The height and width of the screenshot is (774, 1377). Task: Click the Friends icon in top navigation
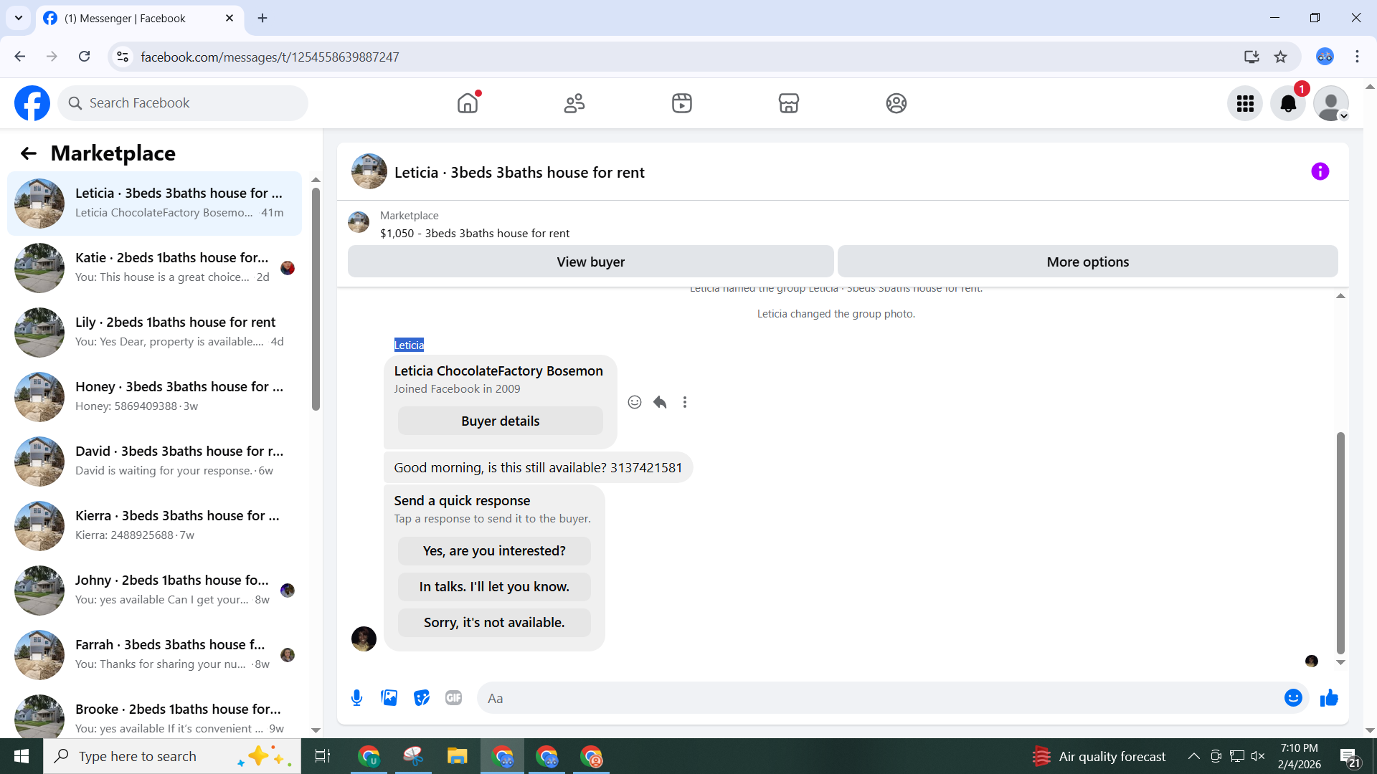click(574, 103)
